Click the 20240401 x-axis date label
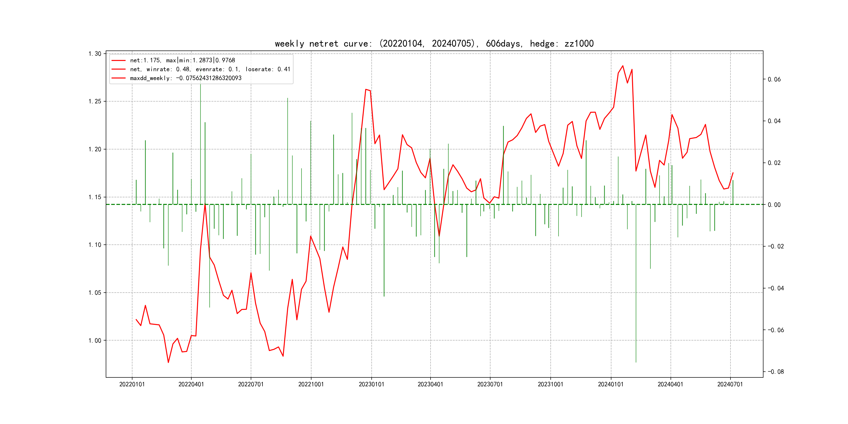848x424 pixels. click(x=670, y=384)
